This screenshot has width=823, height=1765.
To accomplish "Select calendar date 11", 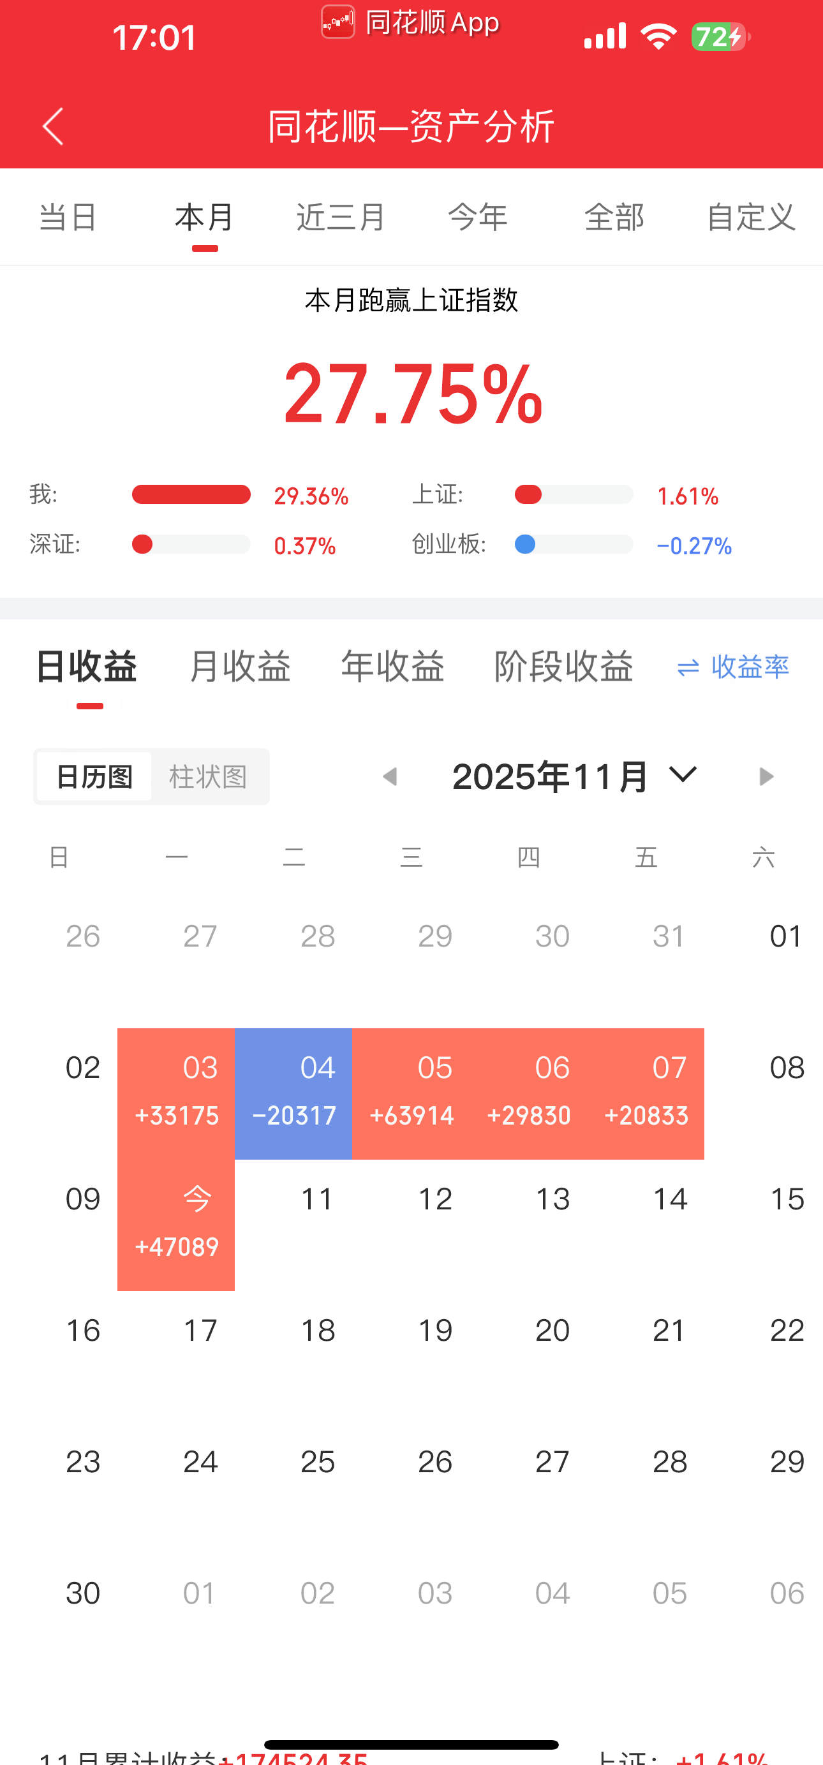I will [x=317, y=1199].
